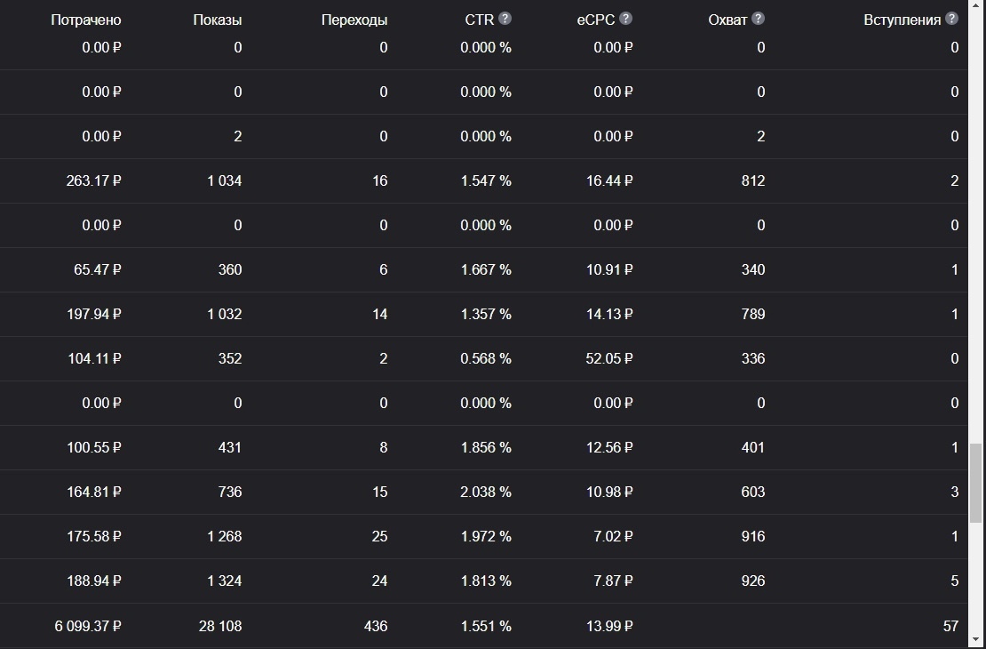Select the row with 263.17 ₽ spent
Viewport: 986px width, 649px height.
coord(483,180)
